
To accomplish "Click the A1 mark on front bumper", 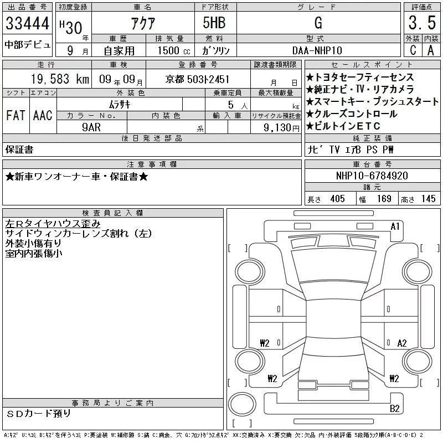I will 395,226.
